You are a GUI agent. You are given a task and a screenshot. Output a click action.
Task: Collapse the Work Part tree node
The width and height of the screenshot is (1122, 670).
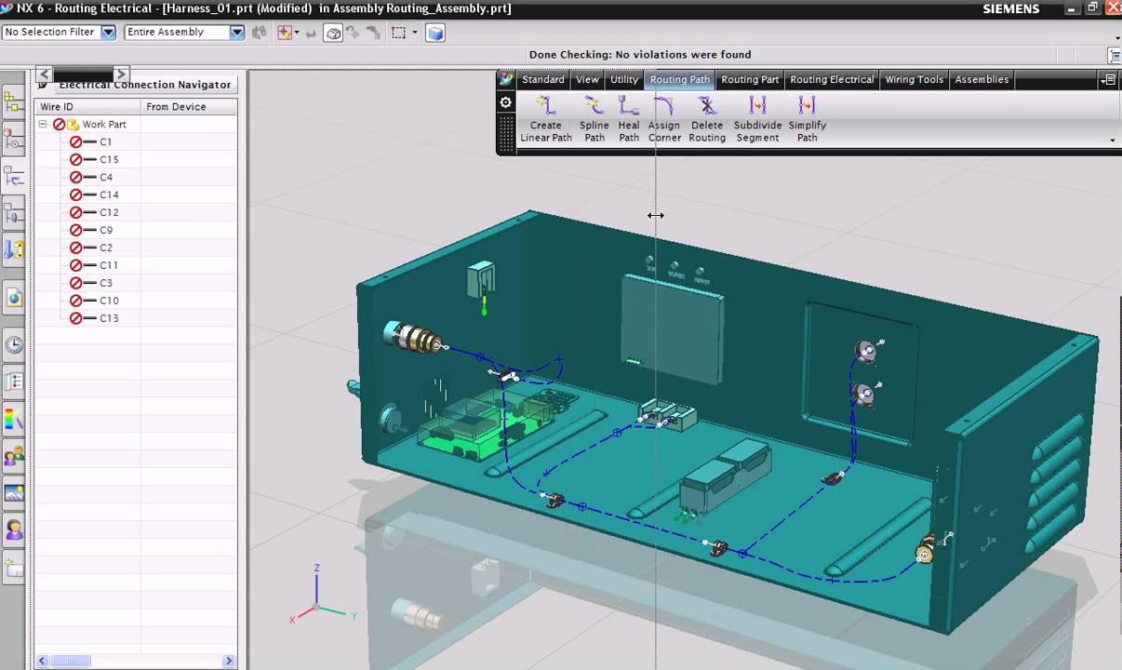(x=43, y=124)
